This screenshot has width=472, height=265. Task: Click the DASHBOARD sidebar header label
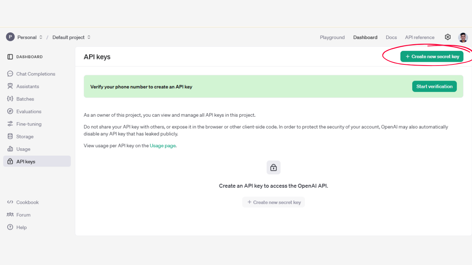[x=29, y=57]
